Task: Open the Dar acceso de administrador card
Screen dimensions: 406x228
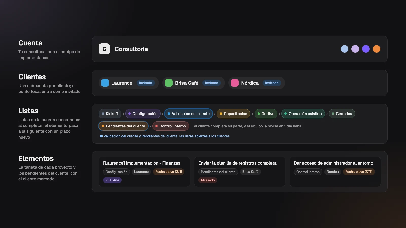Action: tap(335, 172)
